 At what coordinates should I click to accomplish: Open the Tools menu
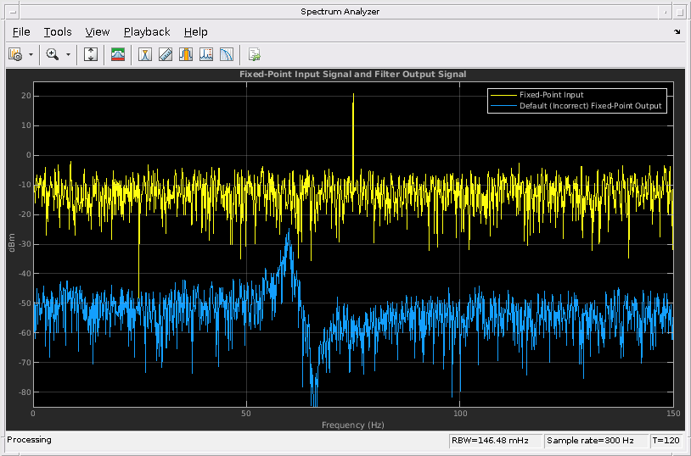click(58, 32)
